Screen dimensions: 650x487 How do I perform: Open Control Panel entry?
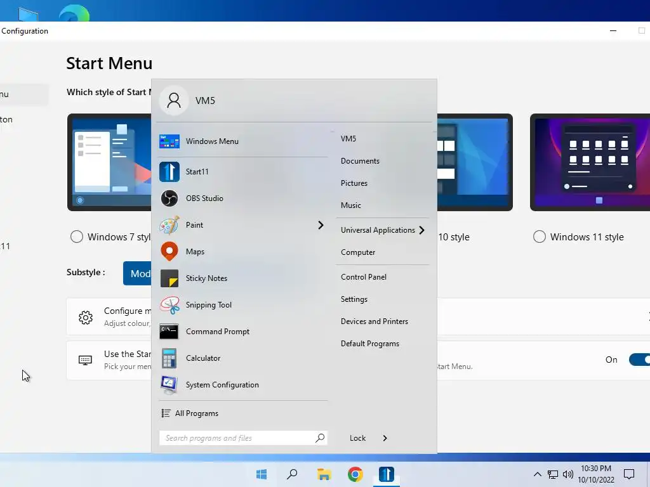pos(364,277)
